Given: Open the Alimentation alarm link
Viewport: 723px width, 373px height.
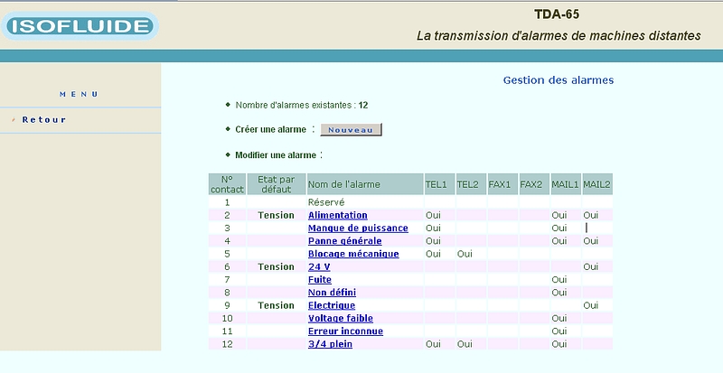Looking at the screenshot, I should [x=337, y=215].
